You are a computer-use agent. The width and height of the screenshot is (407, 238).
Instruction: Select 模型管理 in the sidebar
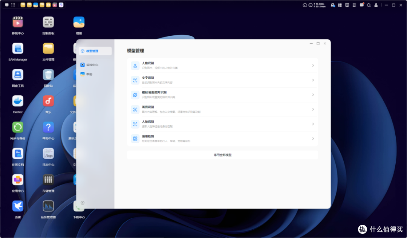pyautogui.click(x=95, y=51)
